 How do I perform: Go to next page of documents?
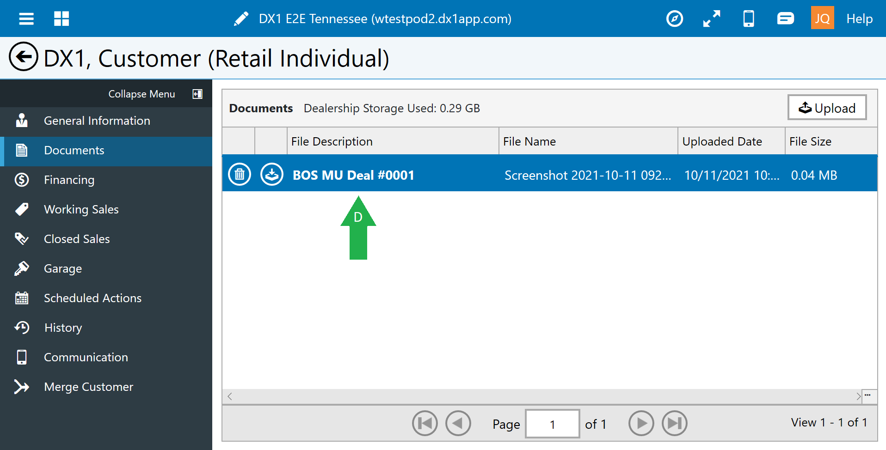pyautogui.click(x=641, y=423)
